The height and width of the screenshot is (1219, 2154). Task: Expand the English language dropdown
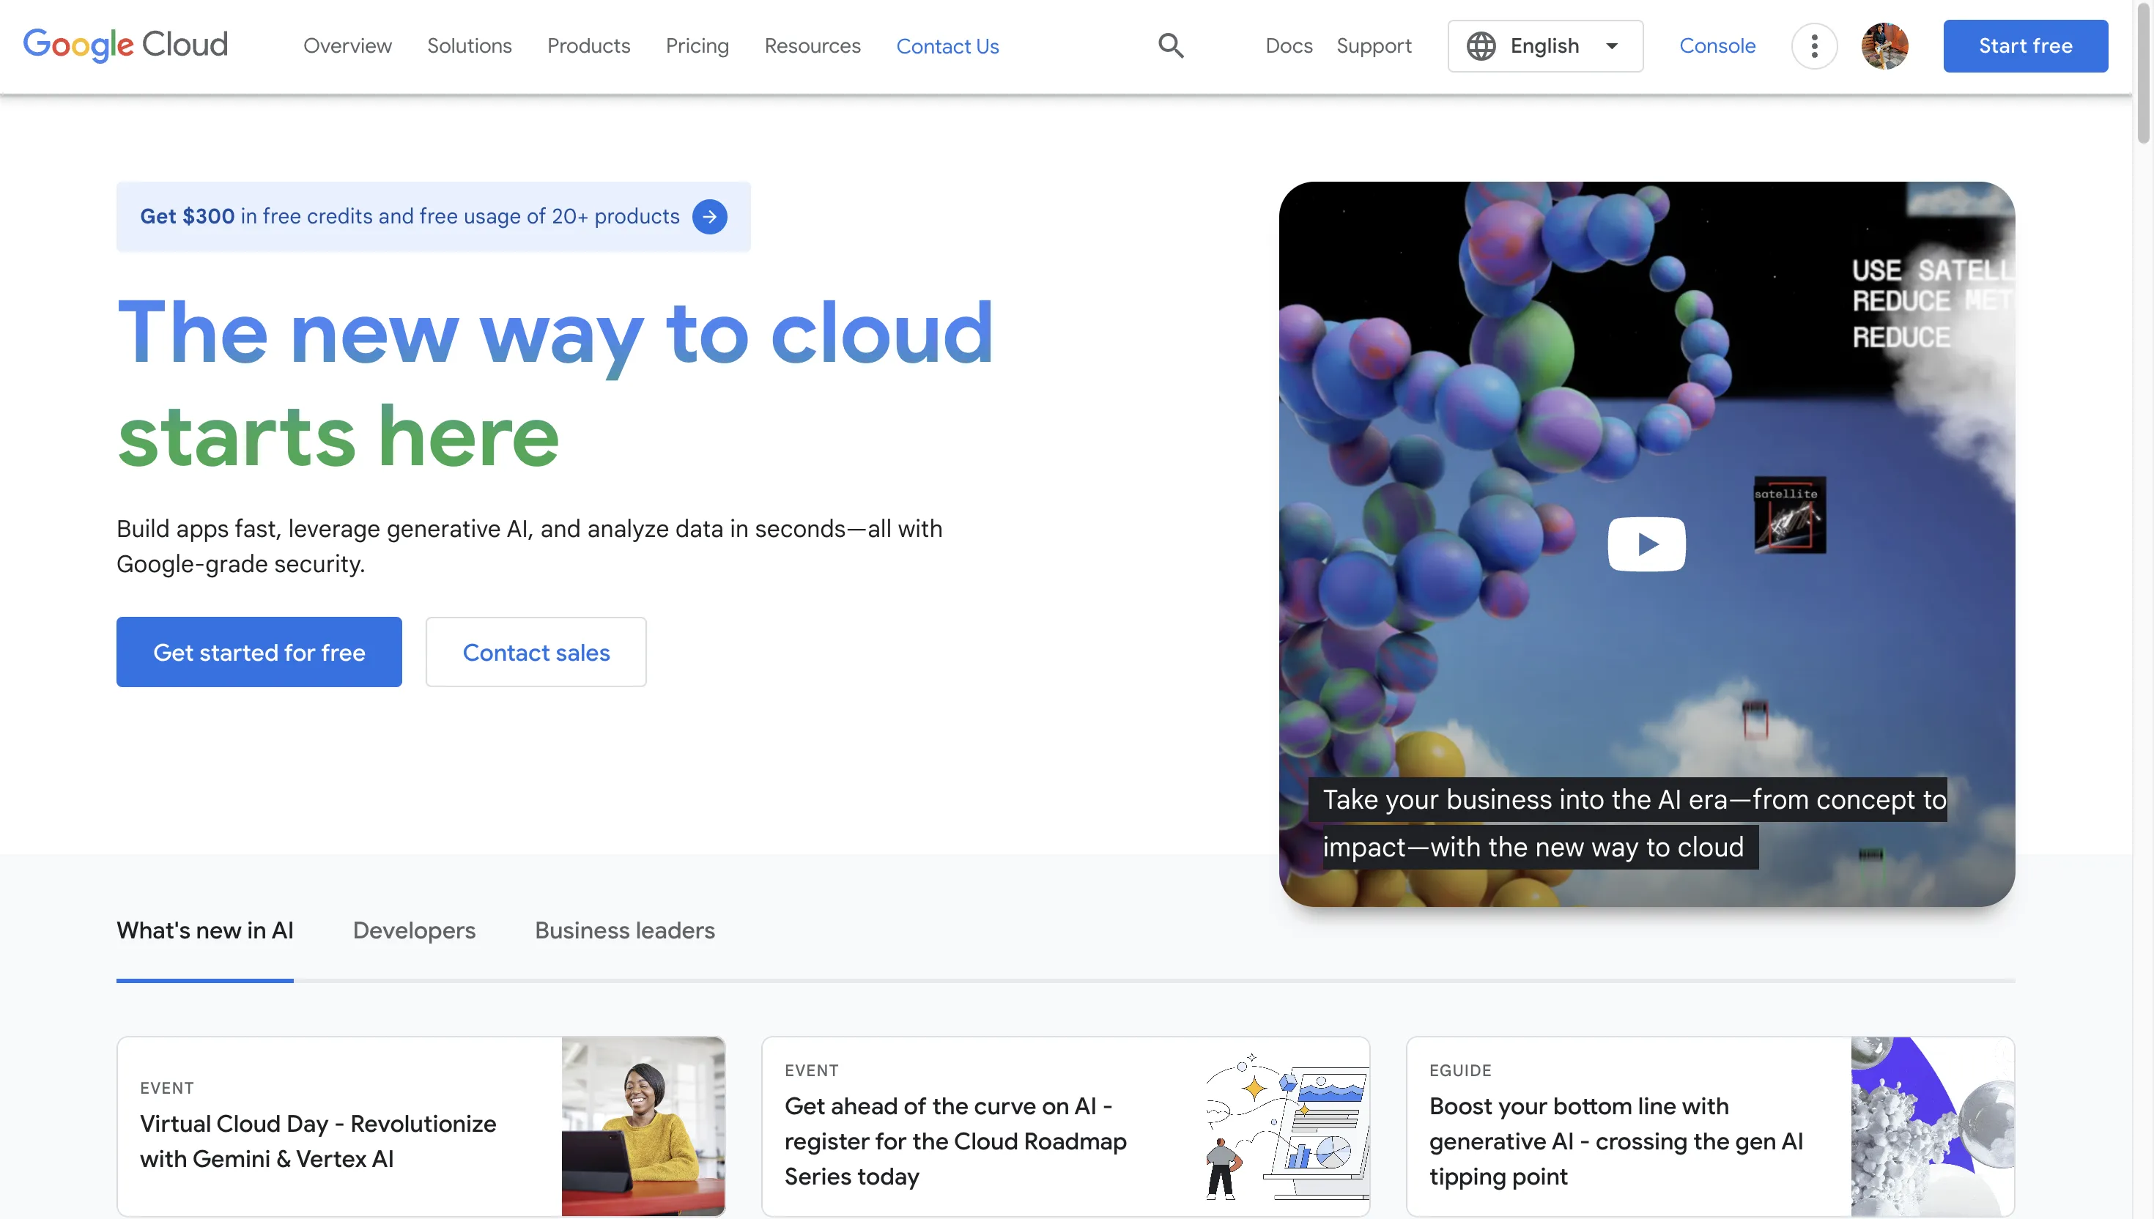[x=1544, y=46]
